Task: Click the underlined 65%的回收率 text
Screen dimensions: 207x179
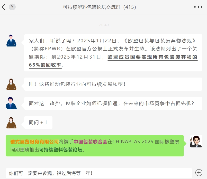Action: (45, 65)
